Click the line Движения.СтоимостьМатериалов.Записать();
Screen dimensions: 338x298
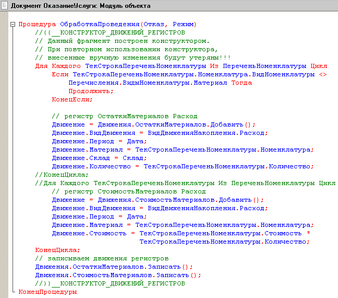coord(118,276)
